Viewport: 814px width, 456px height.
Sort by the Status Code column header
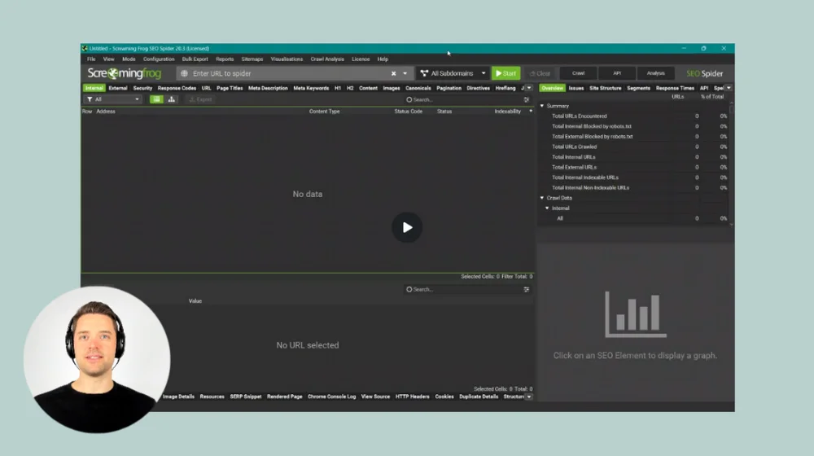[408, 111]
